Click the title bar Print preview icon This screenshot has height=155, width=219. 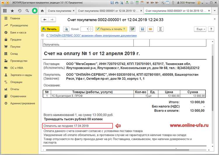tap(122, 3)
